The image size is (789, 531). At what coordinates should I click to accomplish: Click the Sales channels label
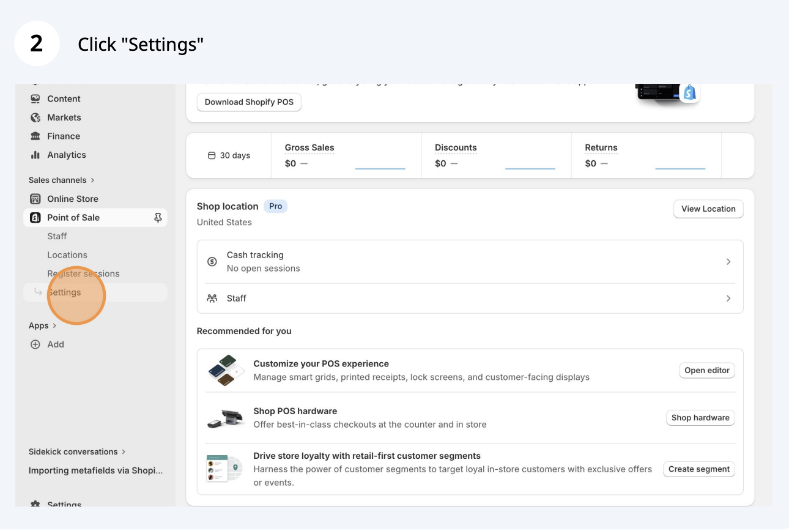[x=57, y=180]
